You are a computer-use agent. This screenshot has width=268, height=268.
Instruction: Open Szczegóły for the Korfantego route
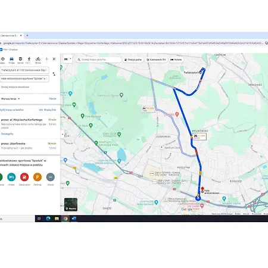click(x=7, y=134)
